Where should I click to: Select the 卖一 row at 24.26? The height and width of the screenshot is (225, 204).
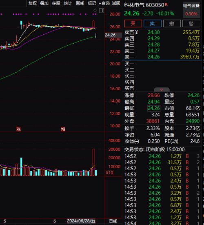click(162, 57)
